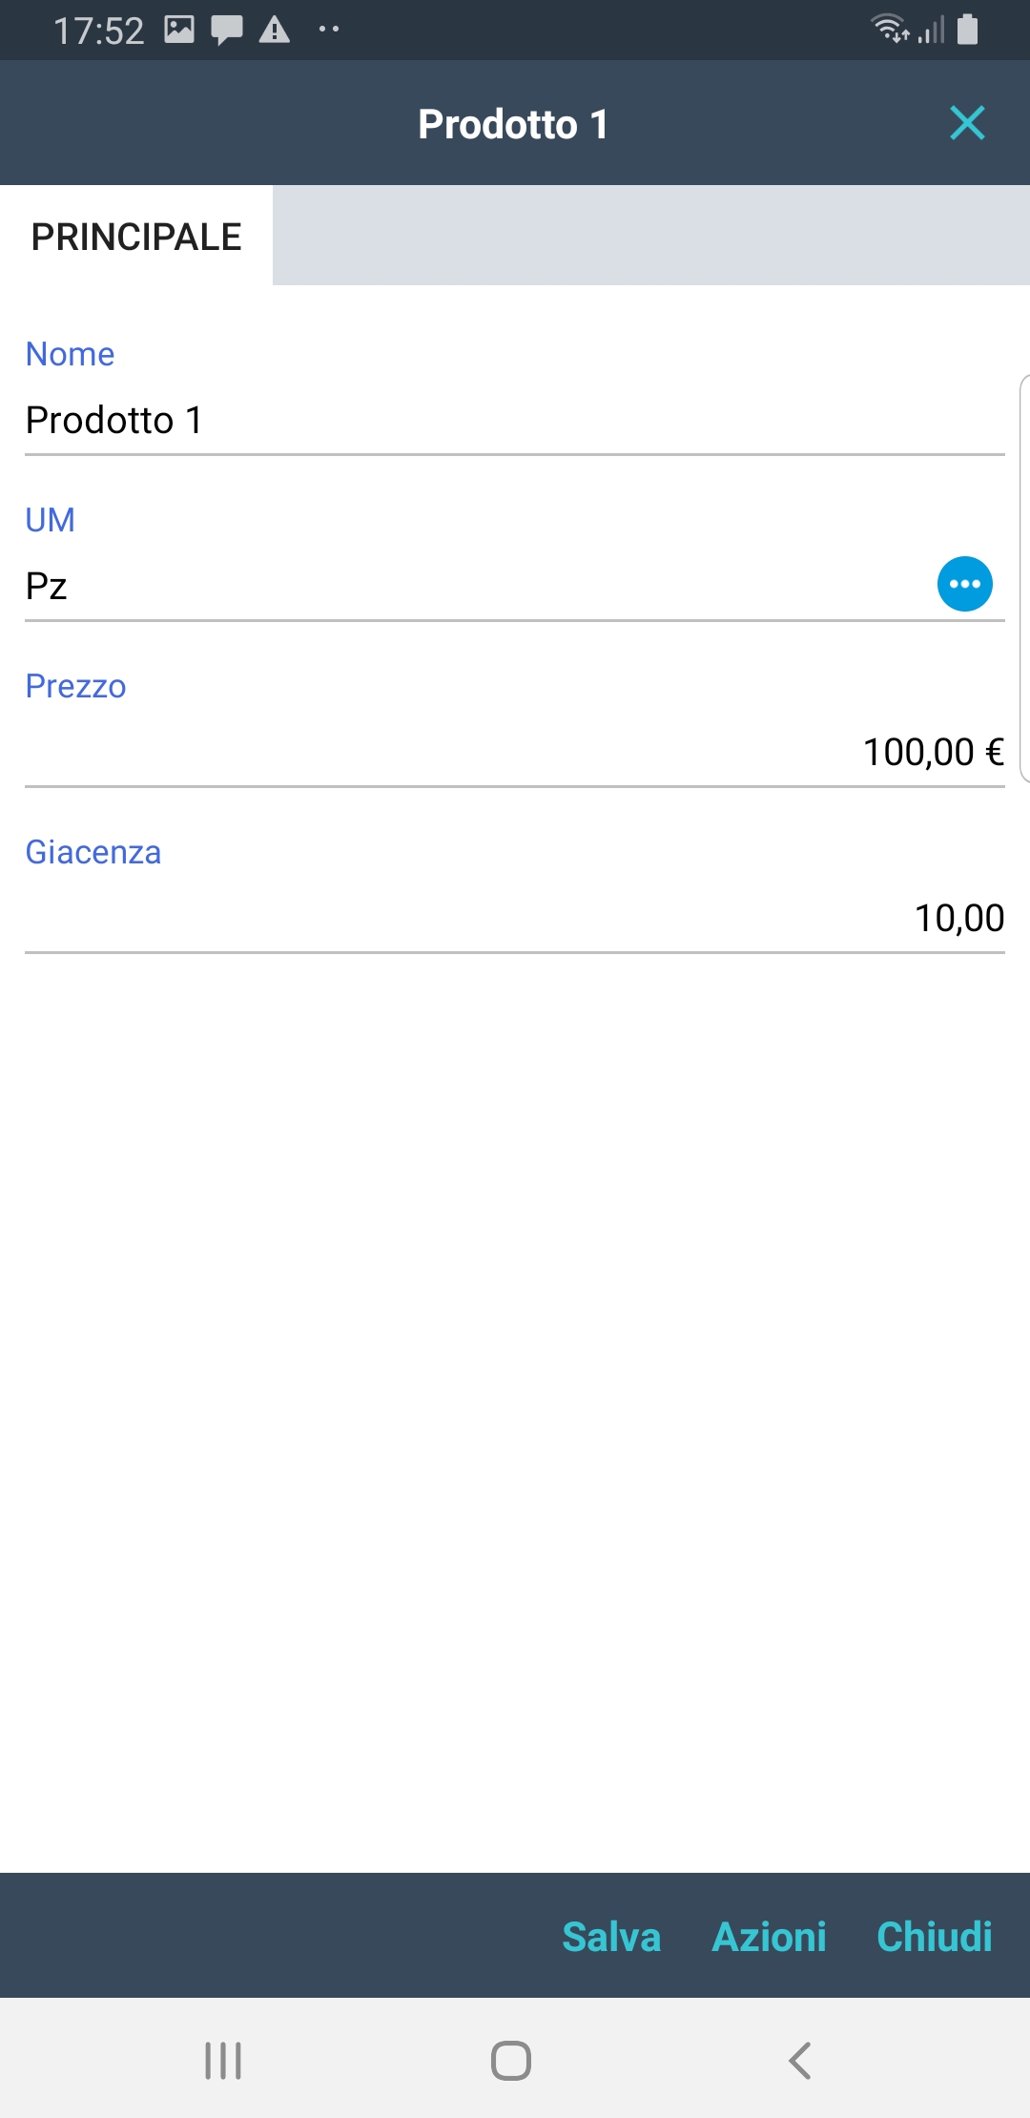Tap the image notification icon in status bar

pyautogui.click(x=179, y=30)
